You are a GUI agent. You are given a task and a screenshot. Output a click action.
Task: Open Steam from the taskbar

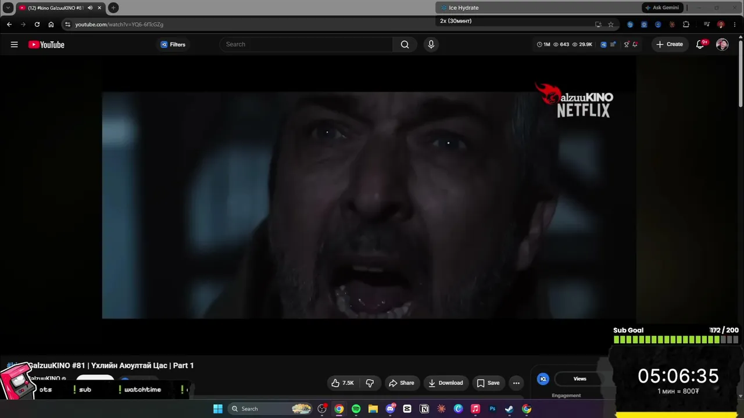pyautogui.click(x=509, y=409)
